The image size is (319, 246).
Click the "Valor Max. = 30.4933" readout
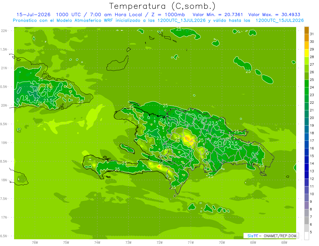[274, 15]
